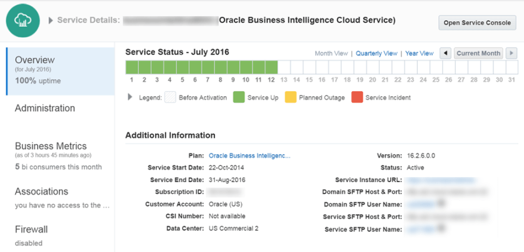This screenshot has height=252, width=524.
Task: Switch to the Administration tab
Action: point(45,108)
